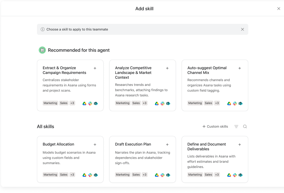Open the Extract & Organize Campaign Requirements title
Screen dimensions: 284x193
point(65,70)
